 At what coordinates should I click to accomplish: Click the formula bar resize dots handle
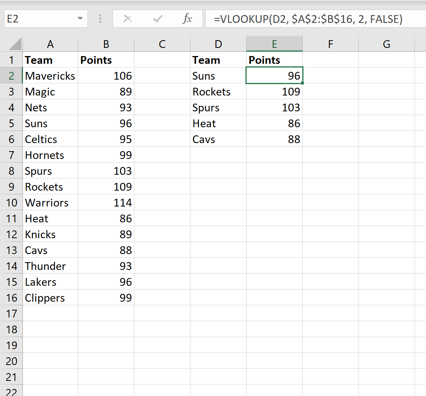click(x=100, y=19)
